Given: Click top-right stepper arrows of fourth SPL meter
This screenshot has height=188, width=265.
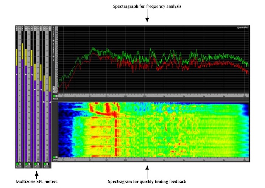Looking at the screenshot, I should pyautogui.click(x=50, y=28).
